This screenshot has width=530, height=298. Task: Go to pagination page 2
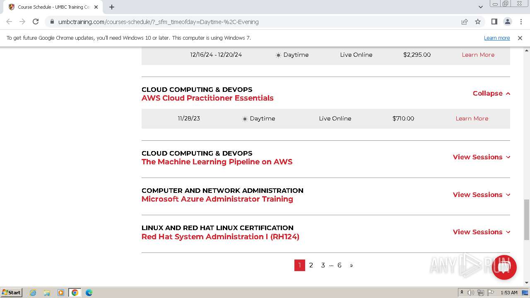pos(311,265)
